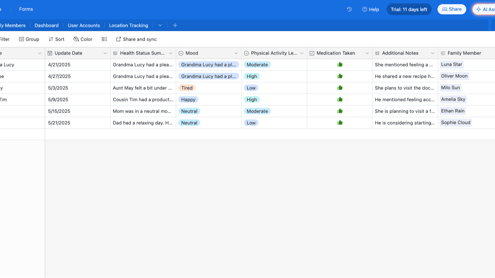Select the "He is considering starting..." cell
The height and width of the screenshot is (278, 495).
click(x=405, y=123)
